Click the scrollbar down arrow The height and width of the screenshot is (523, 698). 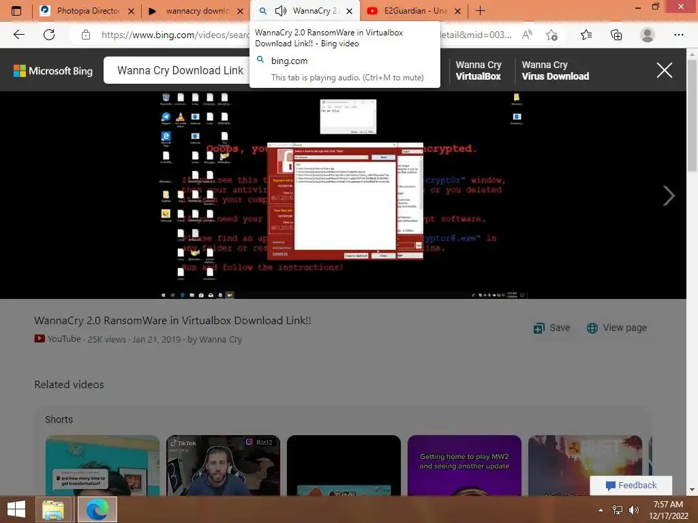(x=692, y=490)
